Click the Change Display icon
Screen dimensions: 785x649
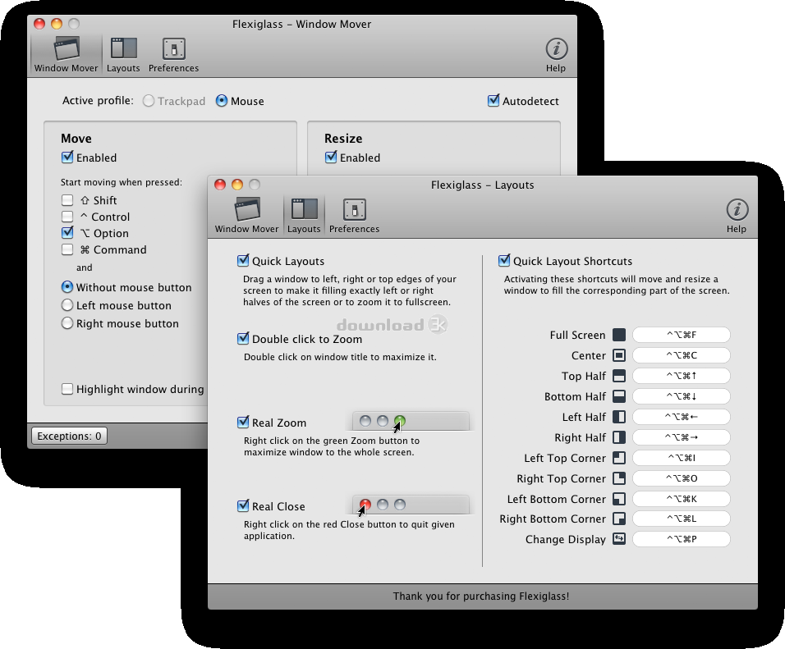click(x=619, y=539)
